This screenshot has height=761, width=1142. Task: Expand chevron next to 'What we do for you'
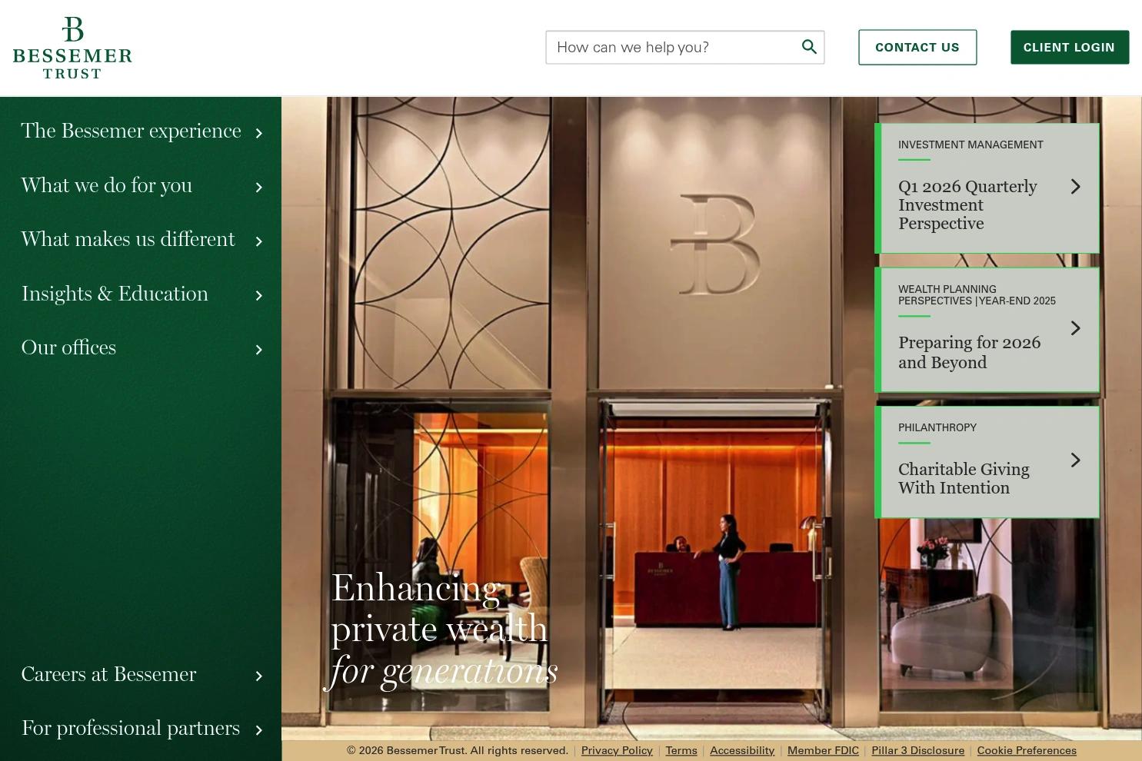259,188
